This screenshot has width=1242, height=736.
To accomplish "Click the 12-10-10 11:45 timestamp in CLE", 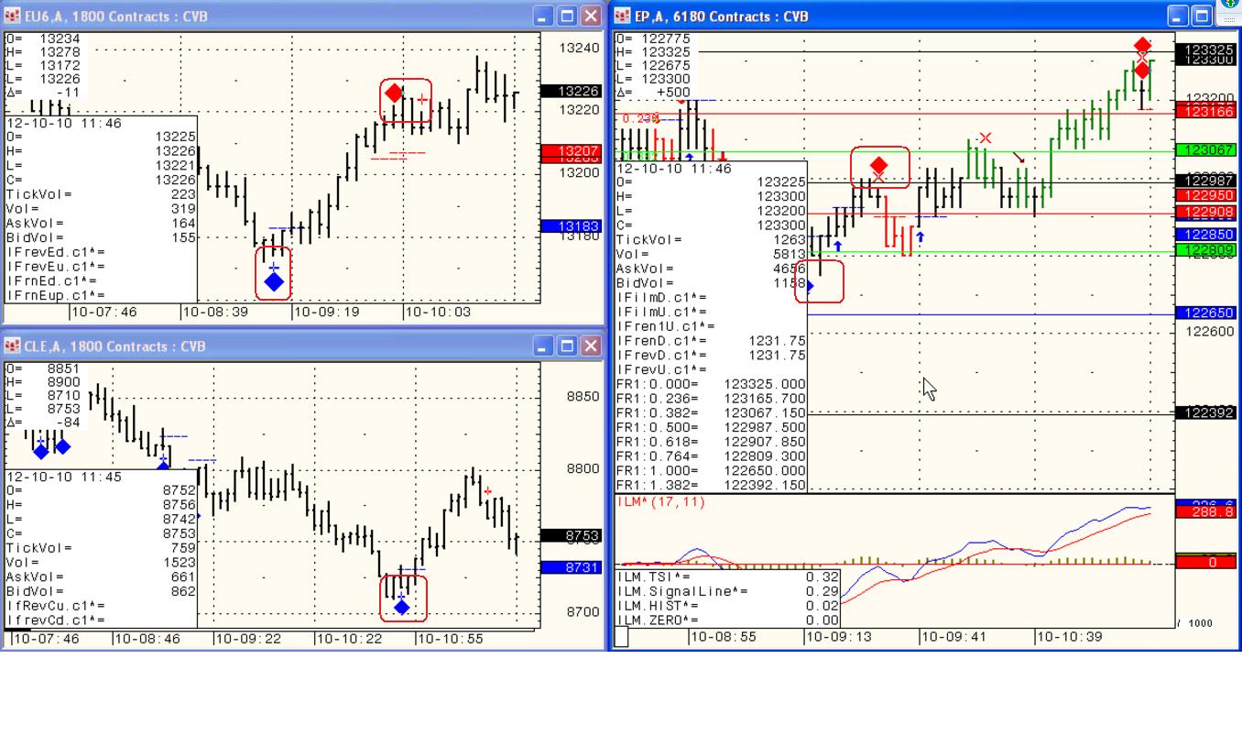I will pyautogui.click(x=64, y=477).
